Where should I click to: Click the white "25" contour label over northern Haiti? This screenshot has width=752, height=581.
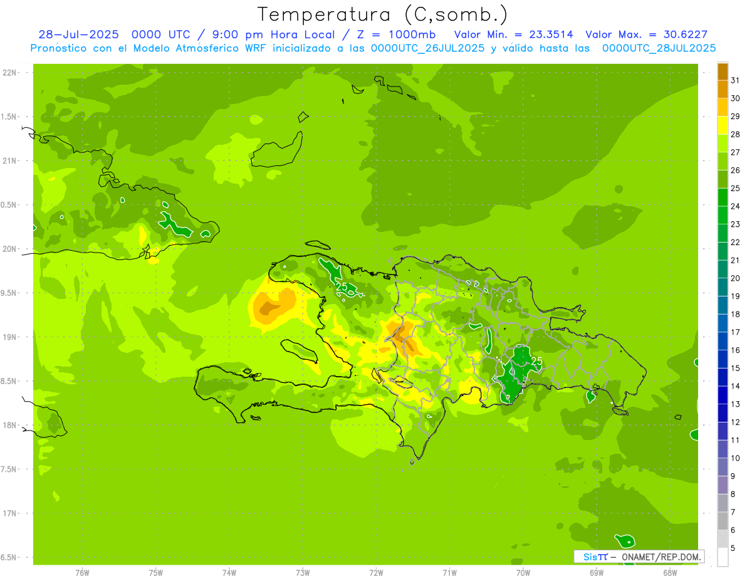click(342, 287)
